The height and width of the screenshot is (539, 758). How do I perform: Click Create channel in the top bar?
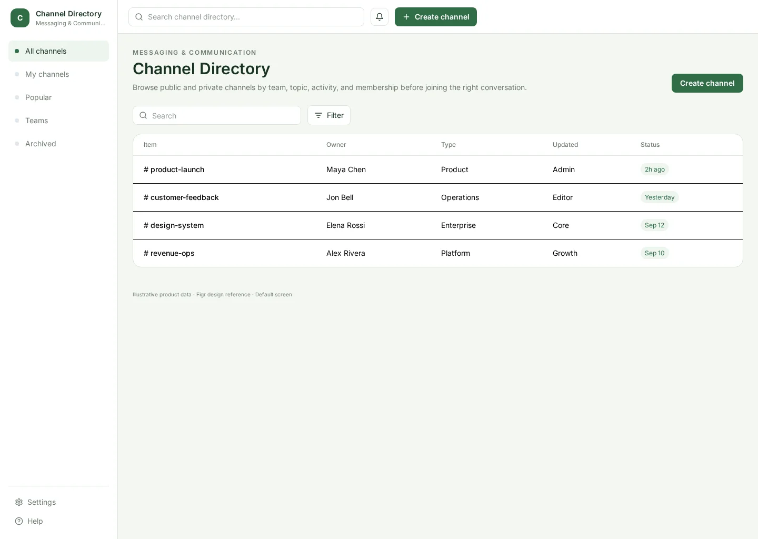coord(436,17)
